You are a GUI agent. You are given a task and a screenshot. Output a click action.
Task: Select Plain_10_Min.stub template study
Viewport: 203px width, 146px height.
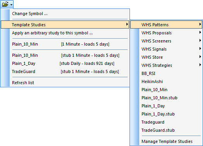pos(166,98)
